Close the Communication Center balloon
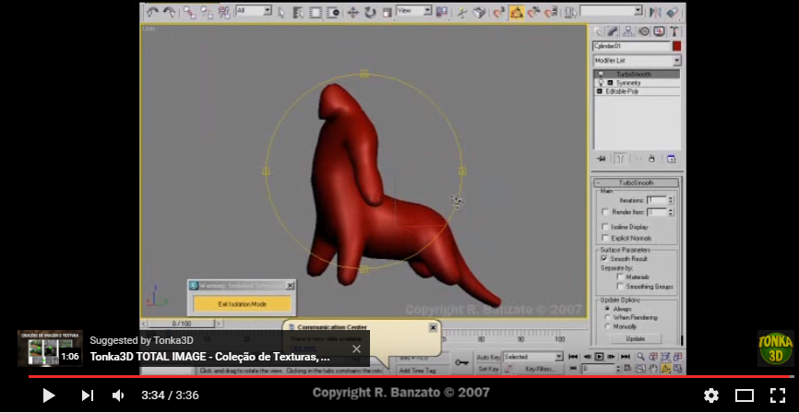Viewport: 799px width, 413px height. point(433,327)
